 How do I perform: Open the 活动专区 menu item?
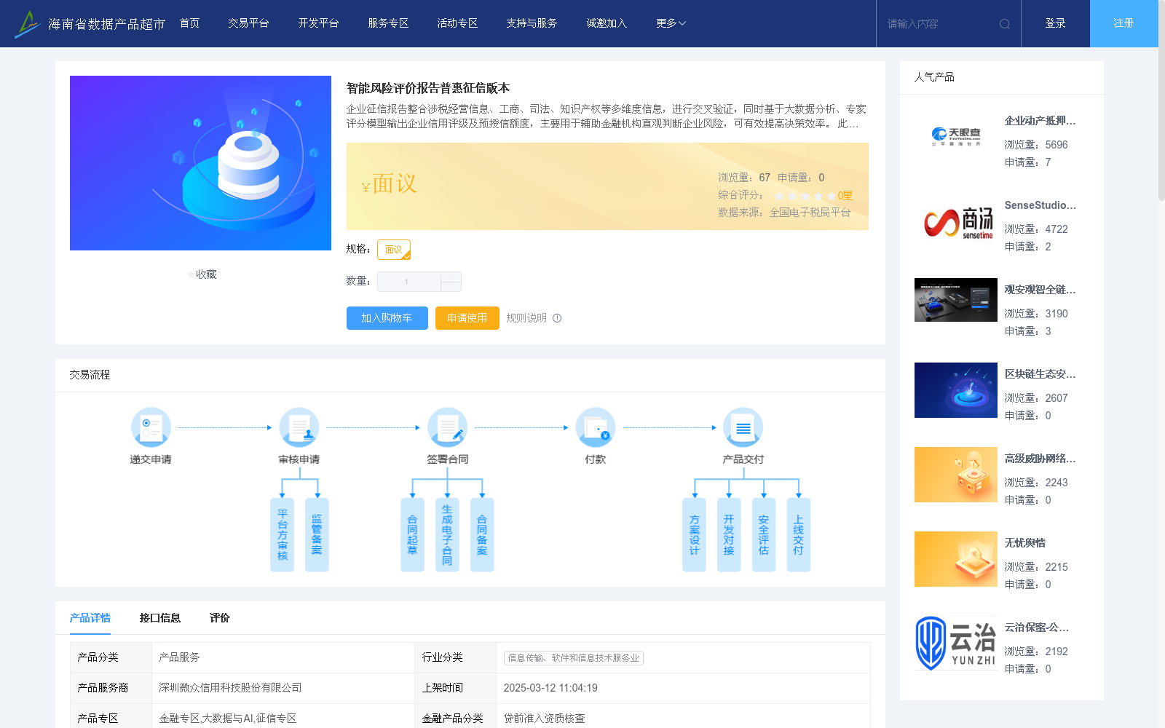(457, 23)
